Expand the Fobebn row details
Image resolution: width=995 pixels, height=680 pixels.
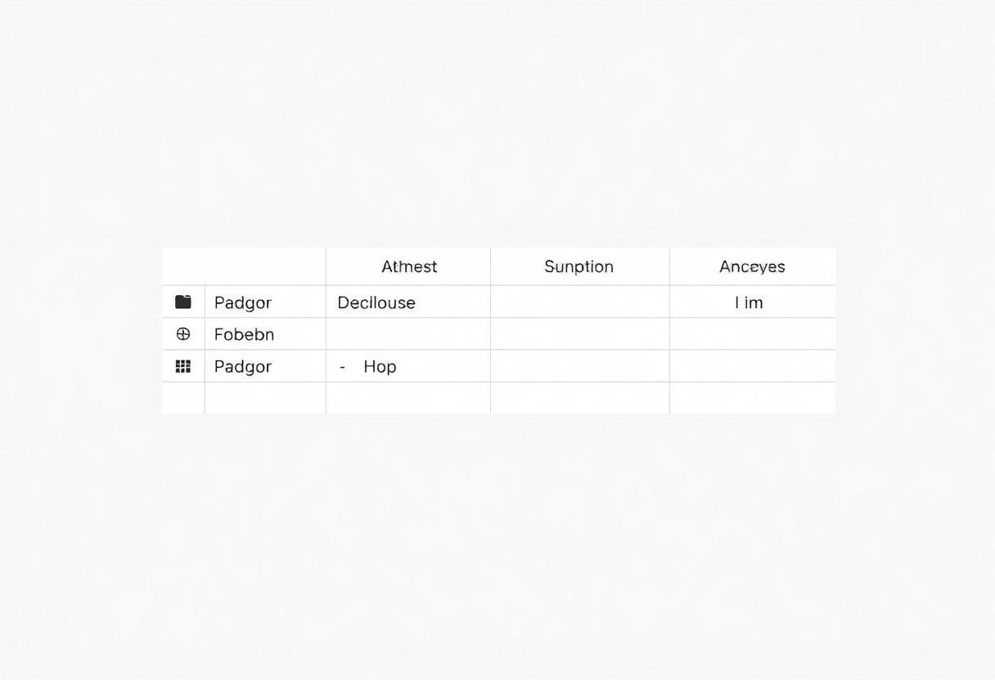point(244,333)
